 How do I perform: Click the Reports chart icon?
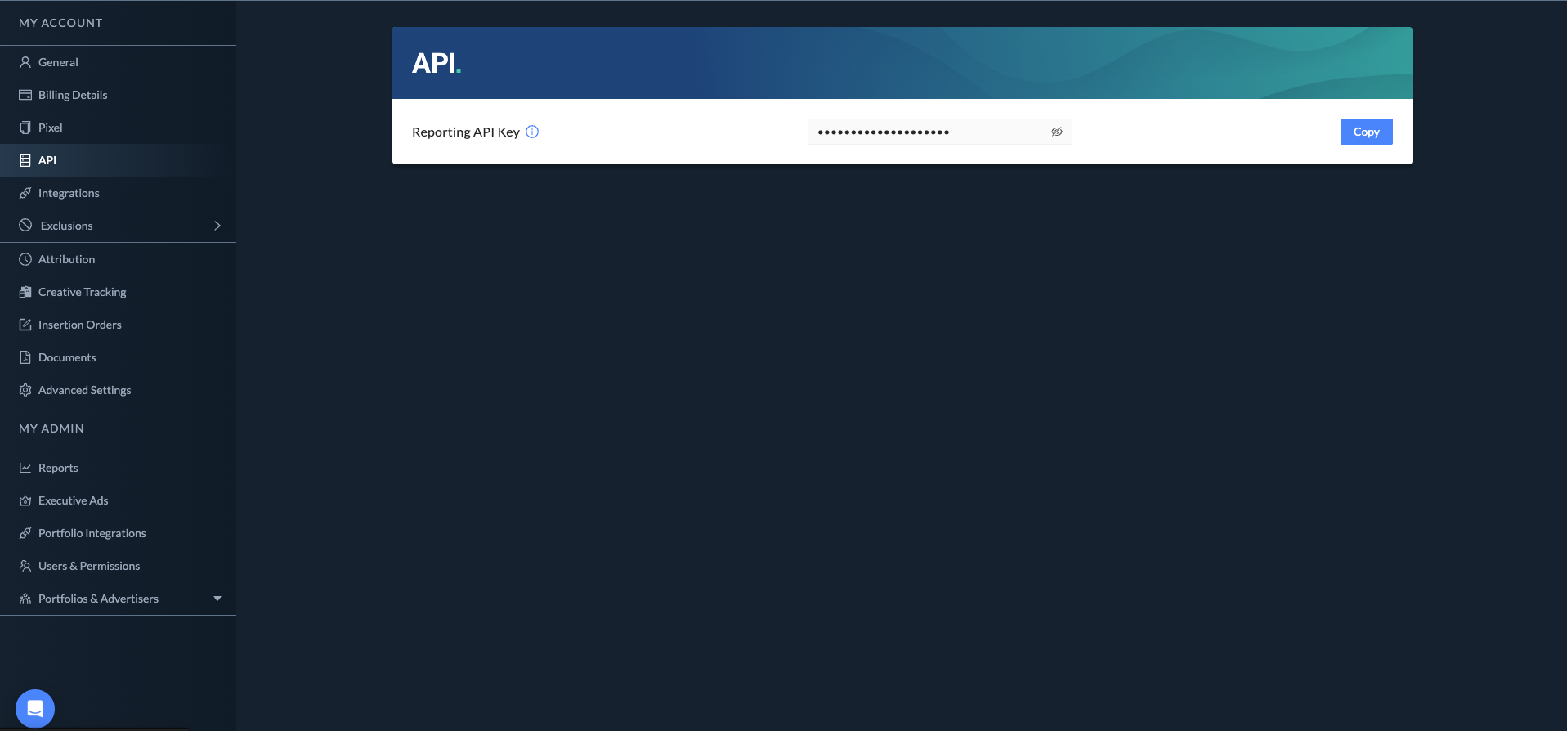click(x=25, y=468)
